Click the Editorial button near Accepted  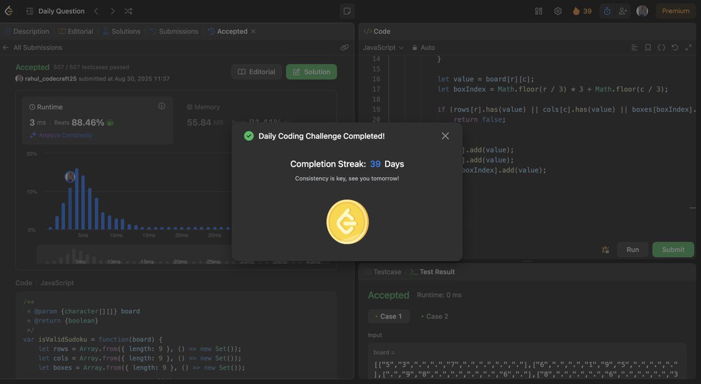coord(256,72)
